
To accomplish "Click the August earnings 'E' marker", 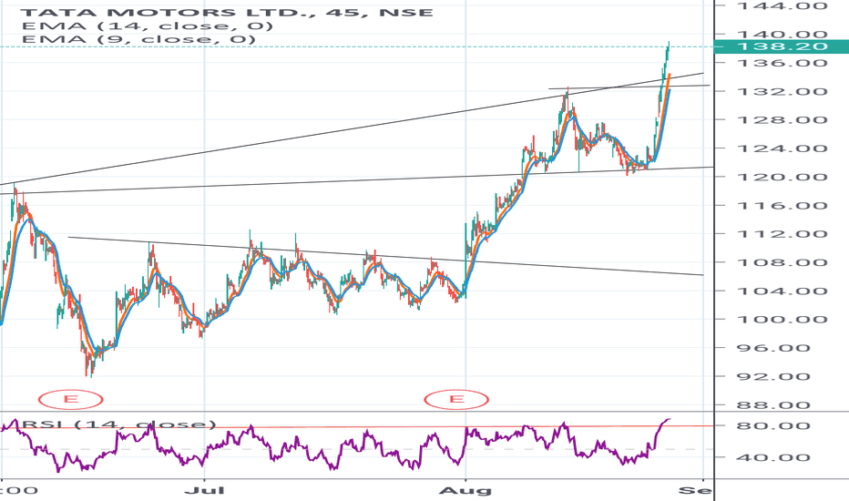I will [456, 400].
